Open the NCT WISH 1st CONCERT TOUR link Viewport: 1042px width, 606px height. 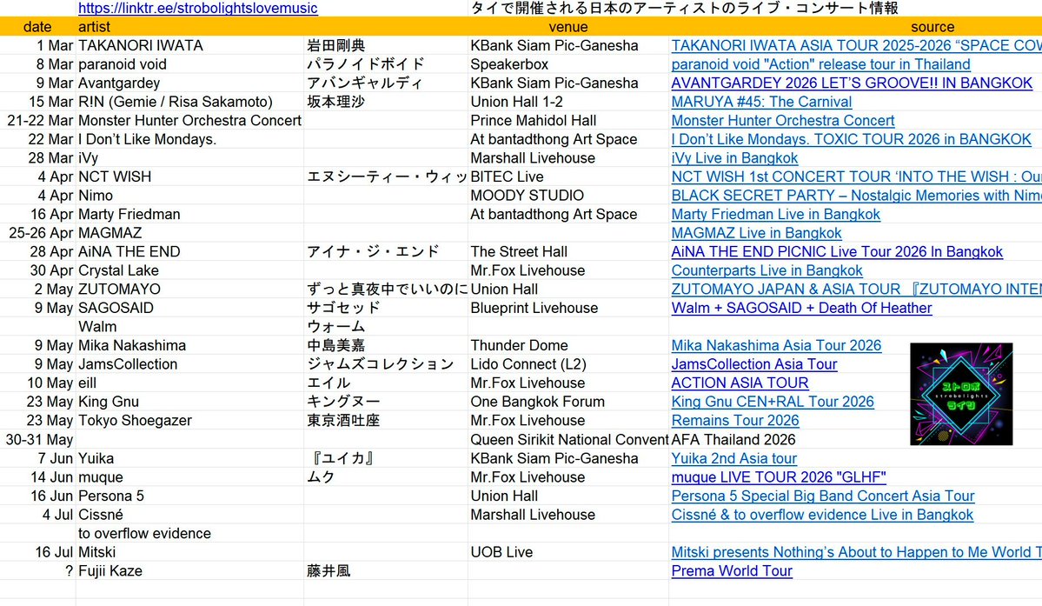pyautogui.click(x=852, y=176)
